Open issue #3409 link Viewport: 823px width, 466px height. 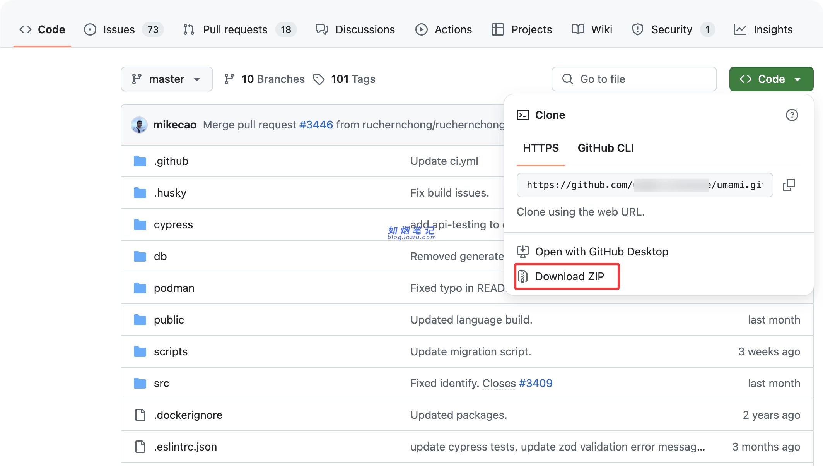(536, 383)
